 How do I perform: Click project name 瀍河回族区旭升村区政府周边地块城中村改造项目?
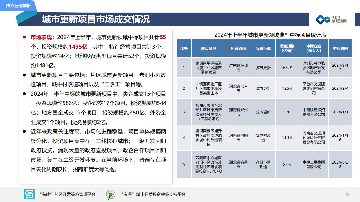[x=208, y=137]
